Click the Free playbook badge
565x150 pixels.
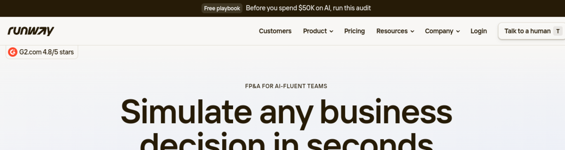(222, 8)
